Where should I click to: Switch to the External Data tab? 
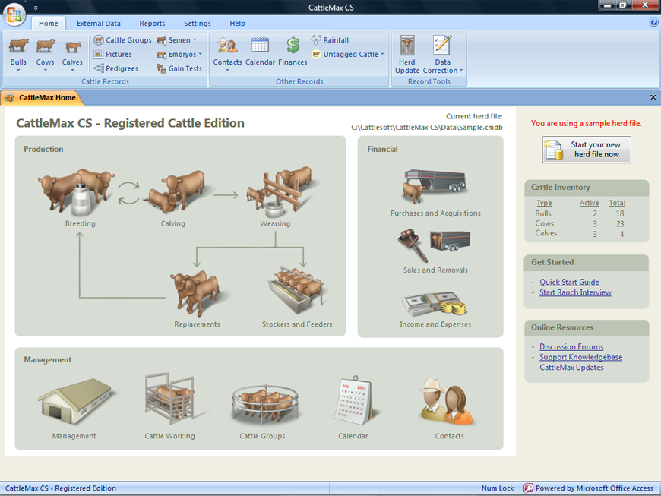(99, 24)
